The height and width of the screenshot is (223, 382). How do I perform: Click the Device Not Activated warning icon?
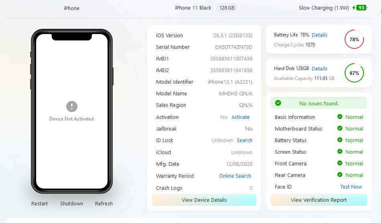pyautogui.click(x=71, y=106)
